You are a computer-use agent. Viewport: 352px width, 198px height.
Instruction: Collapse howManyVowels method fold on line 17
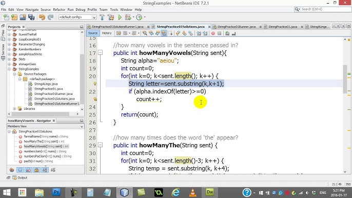[x=101, y=53]
